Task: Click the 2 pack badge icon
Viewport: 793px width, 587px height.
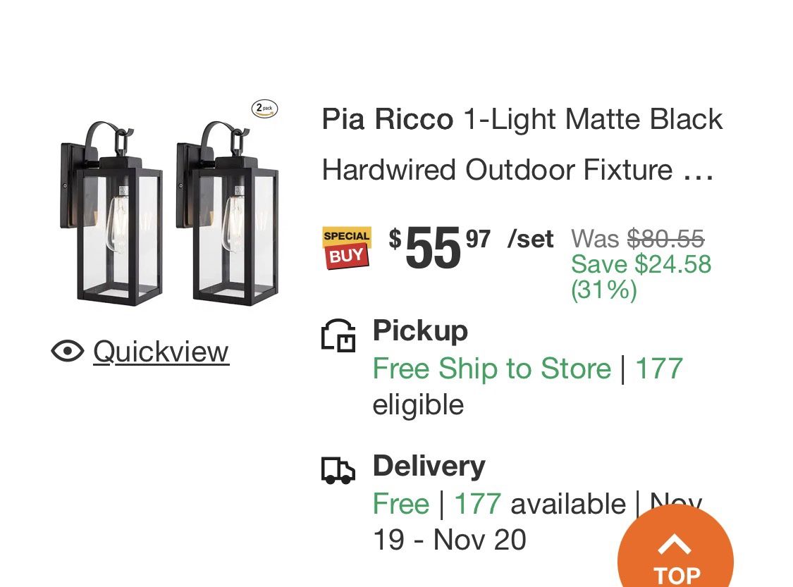Action: coord(264,109)
